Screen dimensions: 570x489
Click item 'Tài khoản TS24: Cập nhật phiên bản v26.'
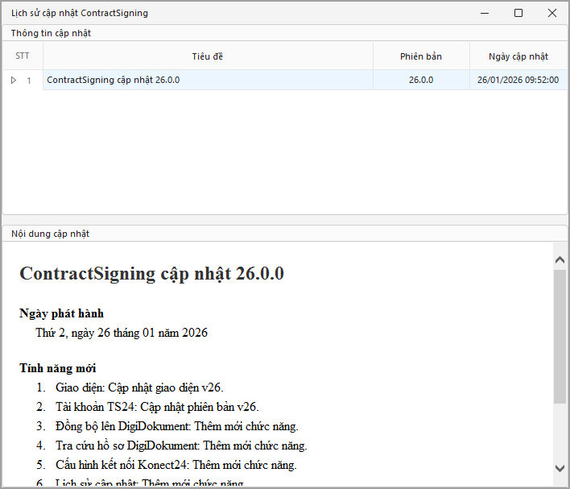157,407
